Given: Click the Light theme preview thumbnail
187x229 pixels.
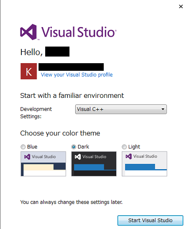Looking at the screenshot, I should [145, 164].
